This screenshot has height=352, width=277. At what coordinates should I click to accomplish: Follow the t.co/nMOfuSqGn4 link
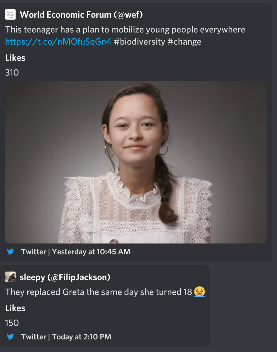(58, 42)
